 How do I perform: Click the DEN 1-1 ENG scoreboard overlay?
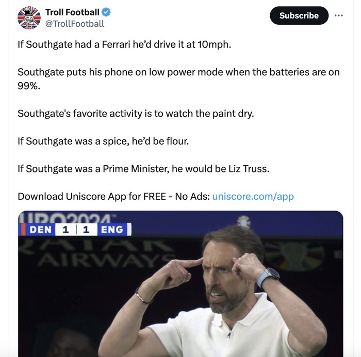(75, 229)
